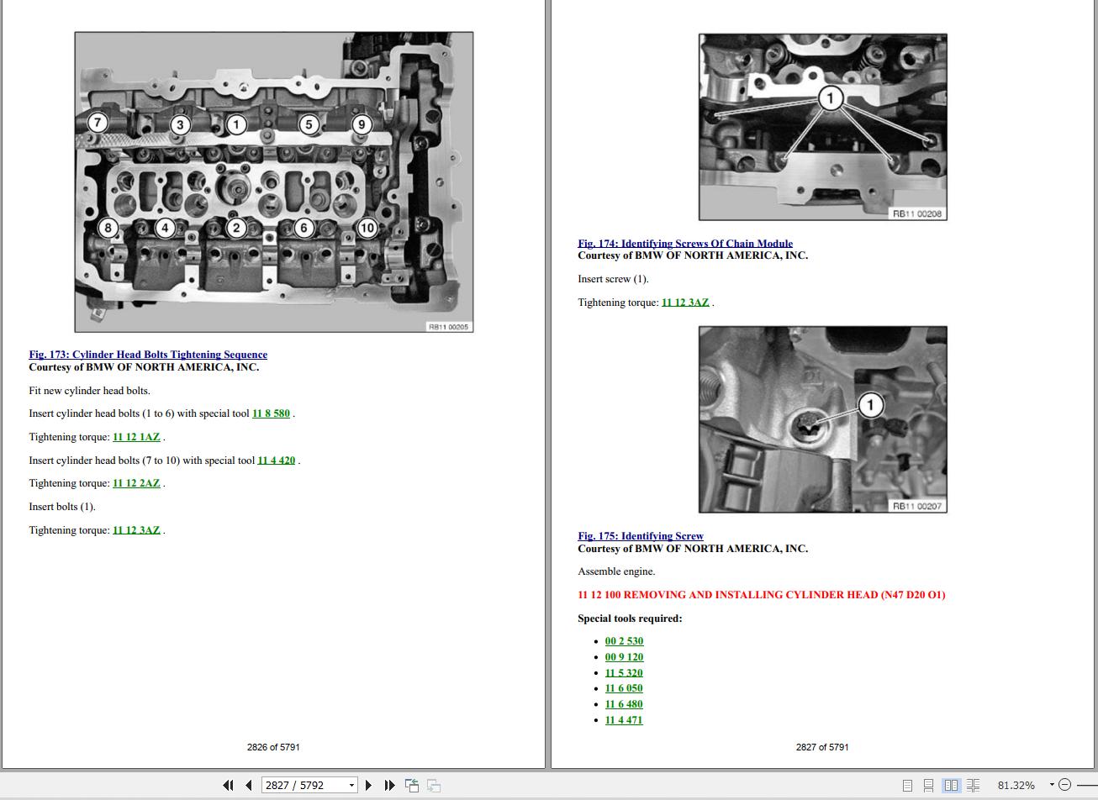Open Fig. 173 Cylinder Head Bolts Tightening Sequence link
Screen dimensions: 1098x800
[148, 355]
